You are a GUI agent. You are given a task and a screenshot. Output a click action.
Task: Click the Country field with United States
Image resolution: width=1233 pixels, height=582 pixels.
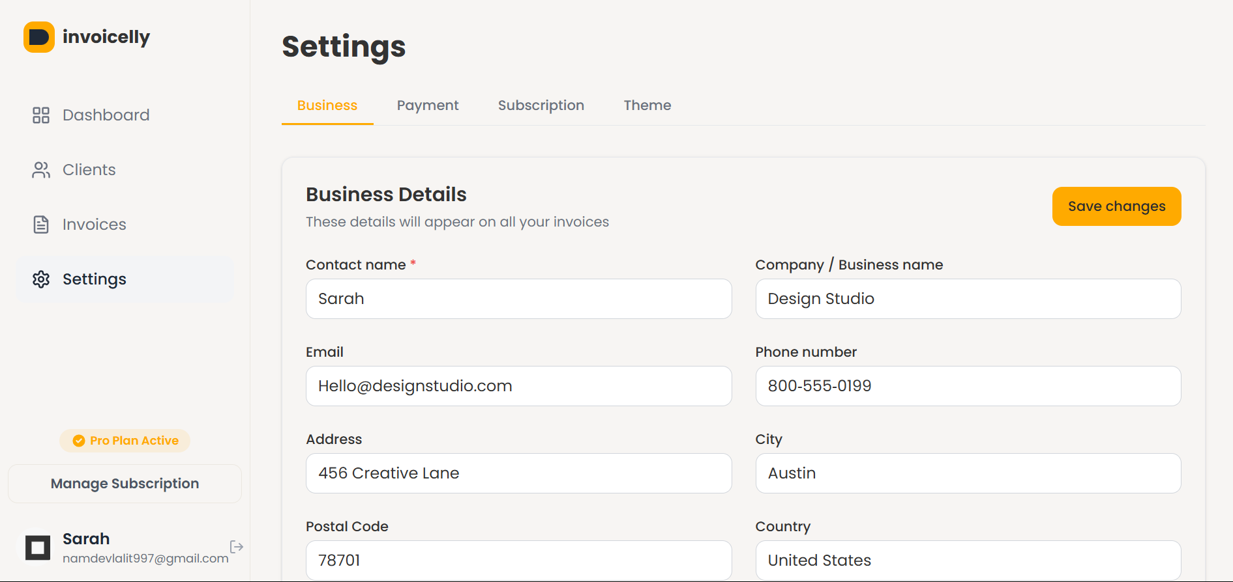[968, 560]
